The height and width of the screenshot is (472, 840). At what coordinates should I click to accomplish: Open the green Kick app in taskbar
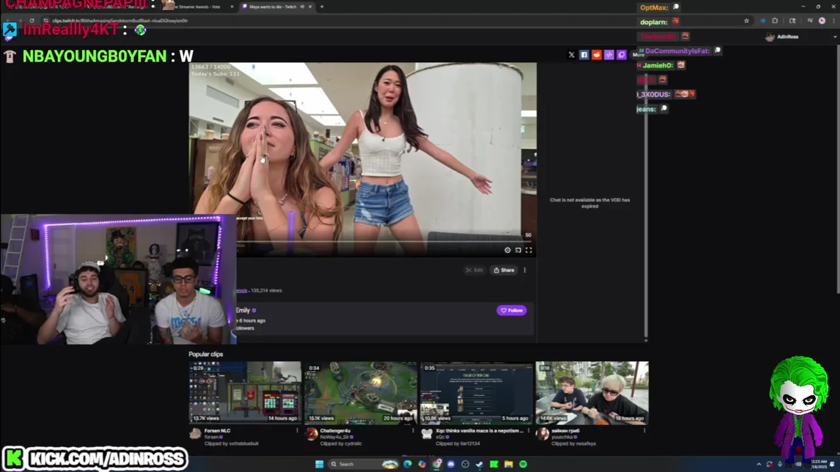[x=493, y=464]
